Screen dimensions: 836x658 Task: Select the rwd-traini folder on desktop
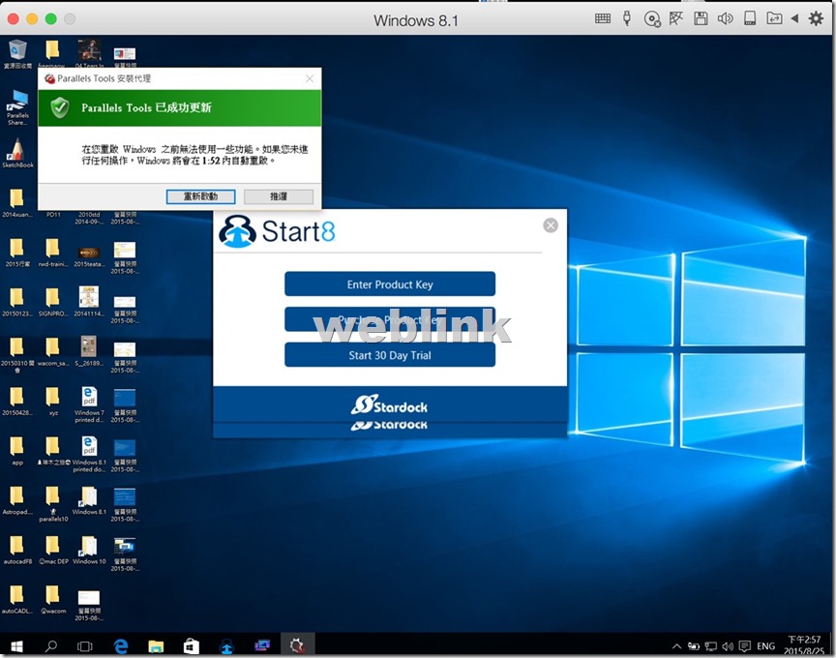(x=53, y=253)
